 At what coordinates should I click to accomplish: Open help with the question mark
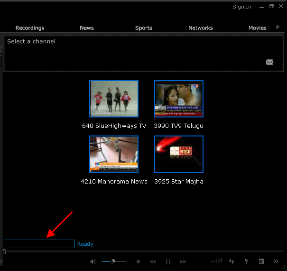click(x=246, y=261)
